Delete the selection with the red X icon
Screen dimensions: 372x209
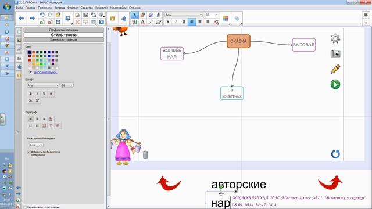(77, 22)
